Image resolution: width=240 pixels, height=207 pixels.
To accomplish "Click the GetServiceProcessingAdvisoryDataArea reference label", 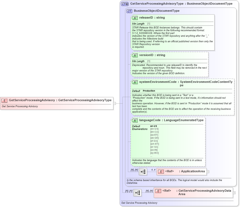I will [204, 192].
